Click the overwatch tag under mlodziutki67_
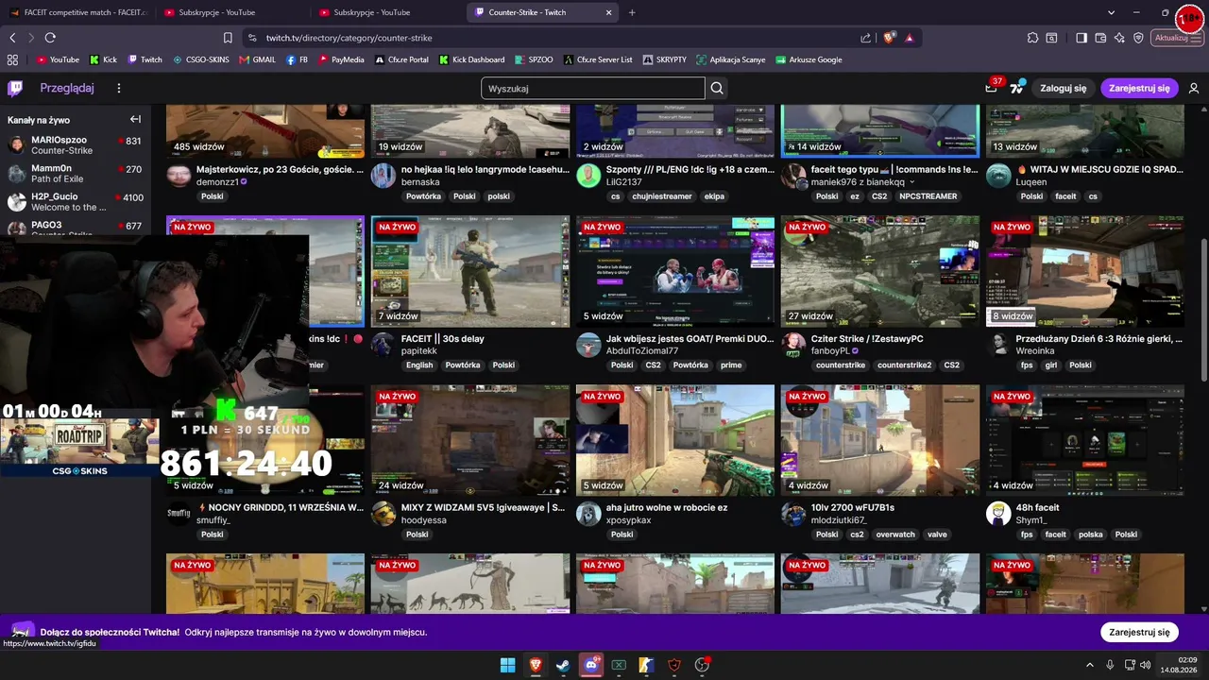 [x=895, y=535]
